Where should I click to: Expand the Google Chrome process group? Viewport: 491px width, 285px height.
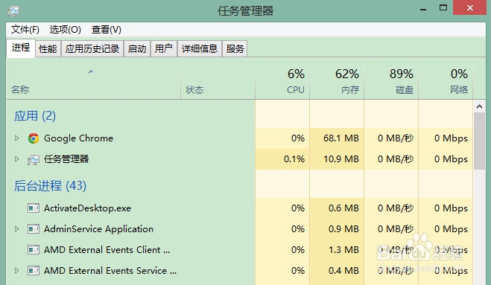[17, 138]
